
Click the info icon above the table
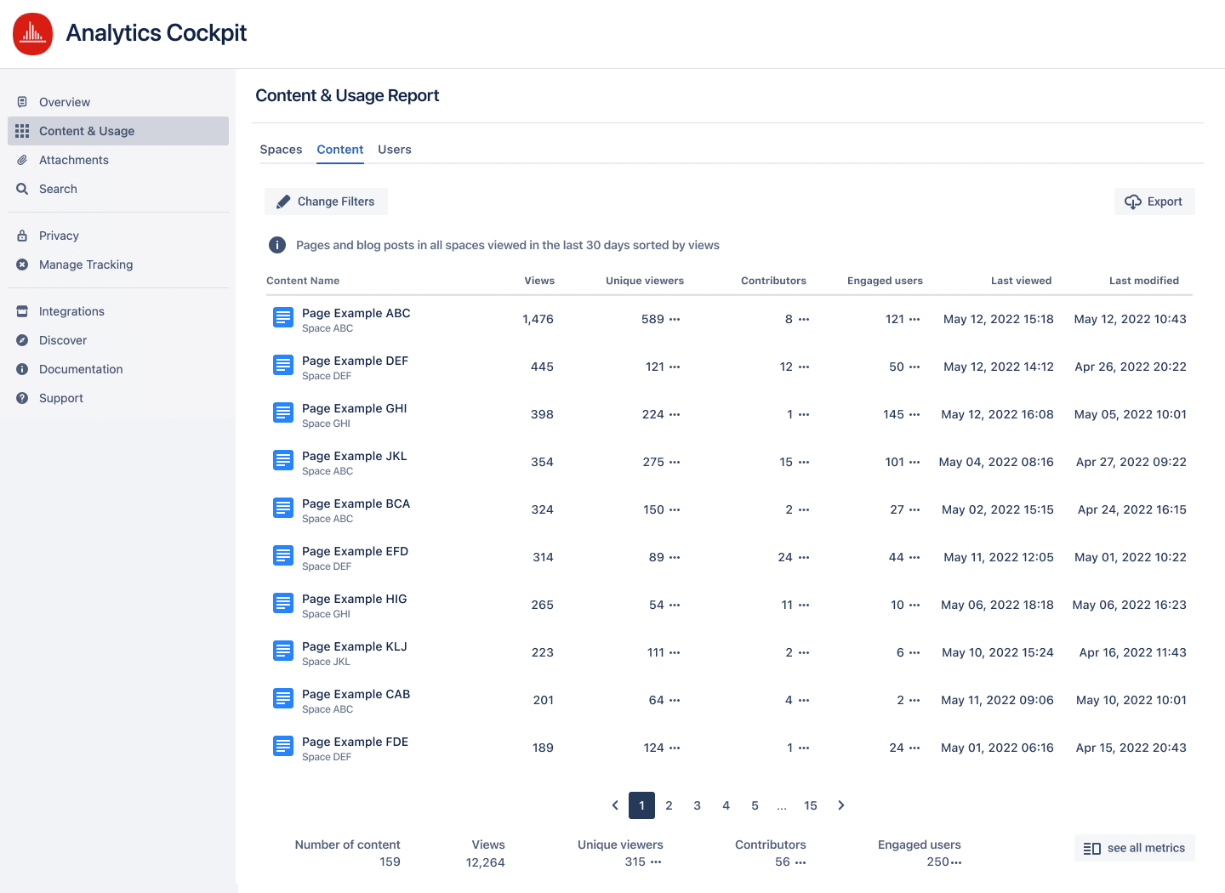coord(277,245)
